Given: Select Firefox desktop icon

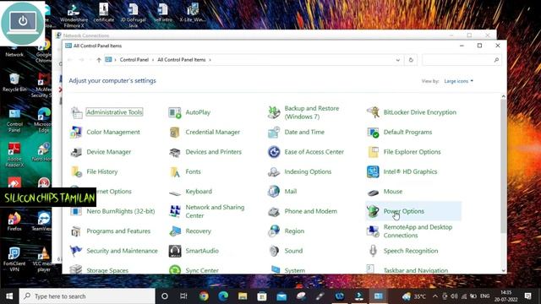Looking at the screenshot, I should [x=14, y=221].
